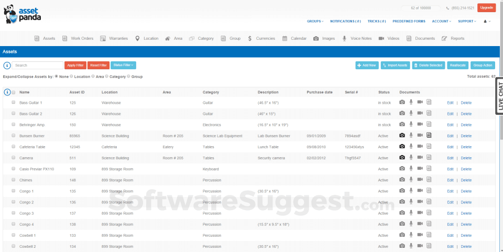503x252 pixels.
Task: Open Voice Notes section
Action: point(356,38)
